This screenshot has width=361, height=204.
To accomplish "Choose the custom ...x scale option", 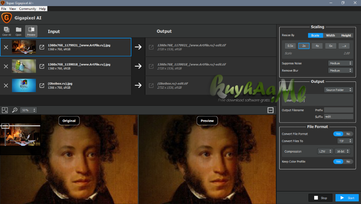I will (x=344, y=46).
